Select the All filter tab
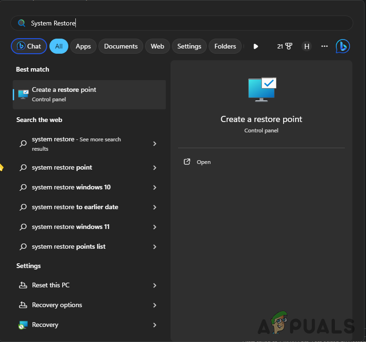366x342 pixels. pos(59,46)
